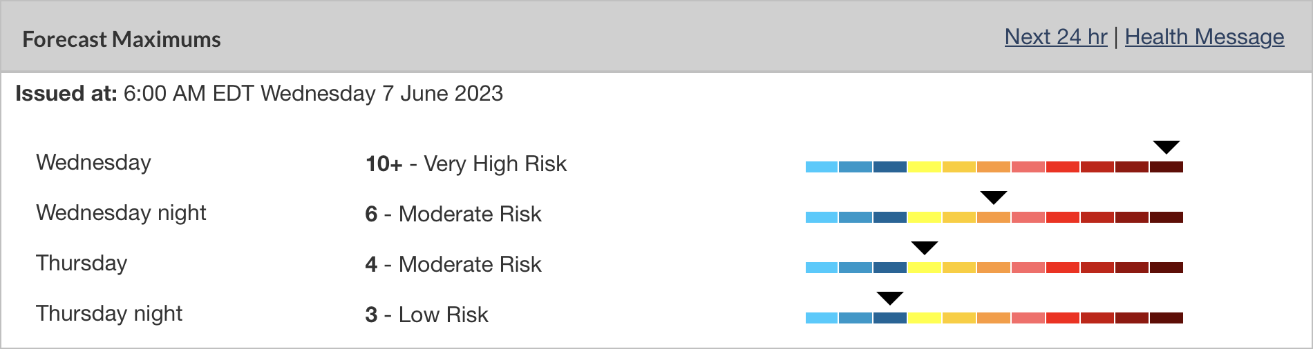Click the Thursday risk marker triangle

point(925,248)
